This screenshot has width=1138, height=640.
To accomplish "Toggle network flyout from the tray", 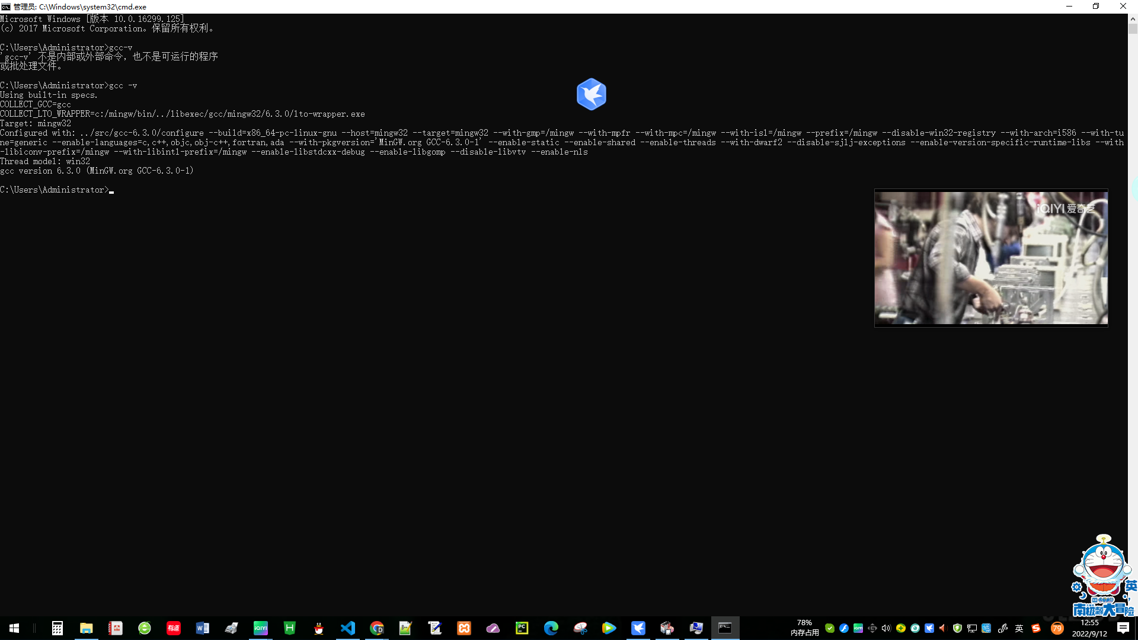I will pyautogui.click(x=971, y=628).
